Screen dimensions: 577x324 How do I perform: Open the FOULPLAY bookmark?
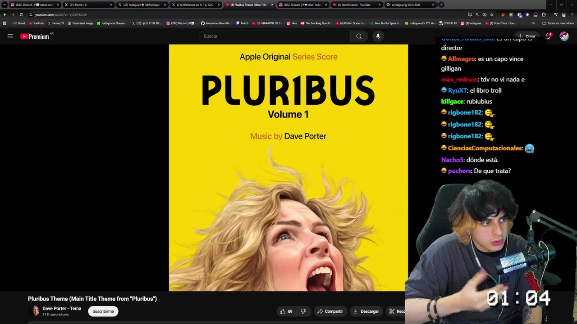tap(449, 23)
